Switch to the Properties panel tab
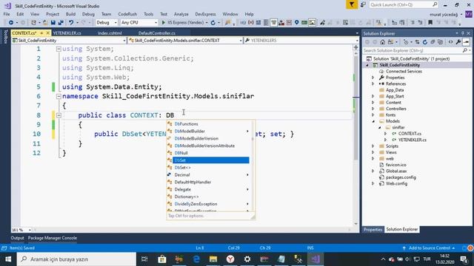Image resolution: width=474 pixels, height=266 pixels. pos(373,230)
